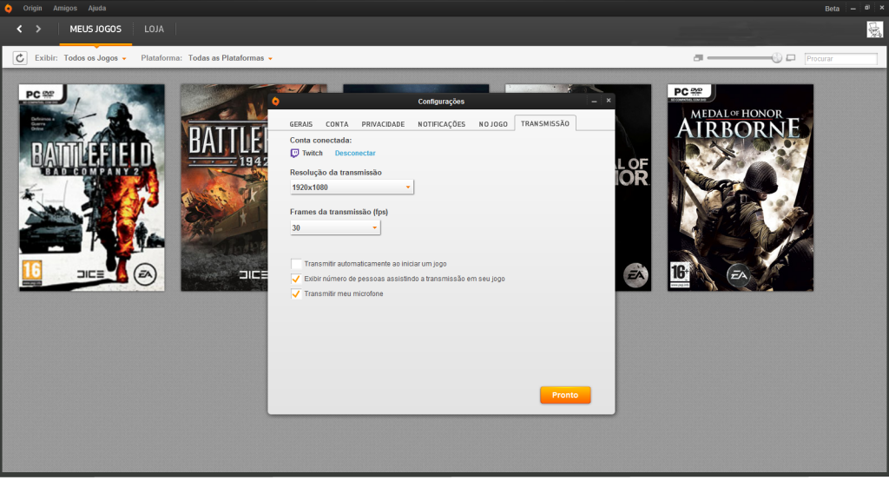Expand the Todos os Jogos filter

click(x=95, y=58)
